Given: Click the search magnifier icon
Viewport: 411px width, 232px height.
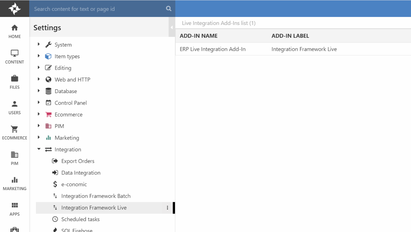Looking at the screenshot, I should 169,9.
